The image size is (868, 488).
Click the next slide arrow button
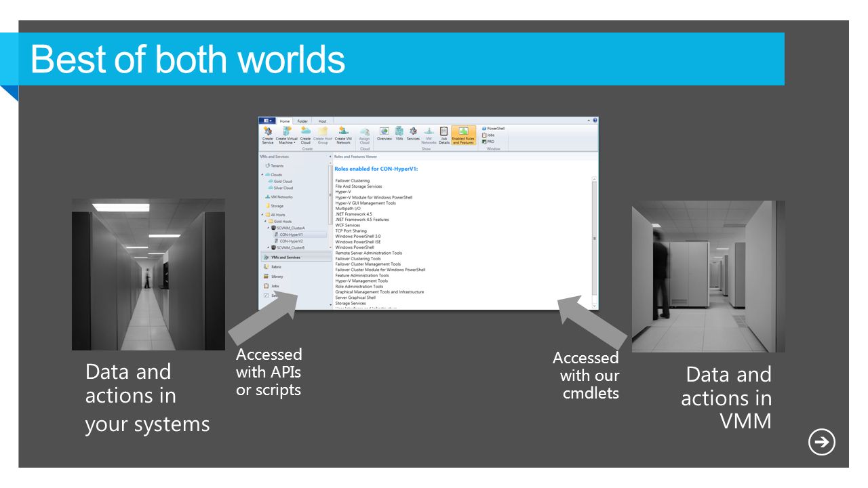click(x=822, y=442)
